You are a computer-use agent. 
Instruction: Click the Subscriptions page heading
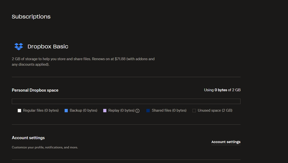pyautogui.click(x=31, y=17)
